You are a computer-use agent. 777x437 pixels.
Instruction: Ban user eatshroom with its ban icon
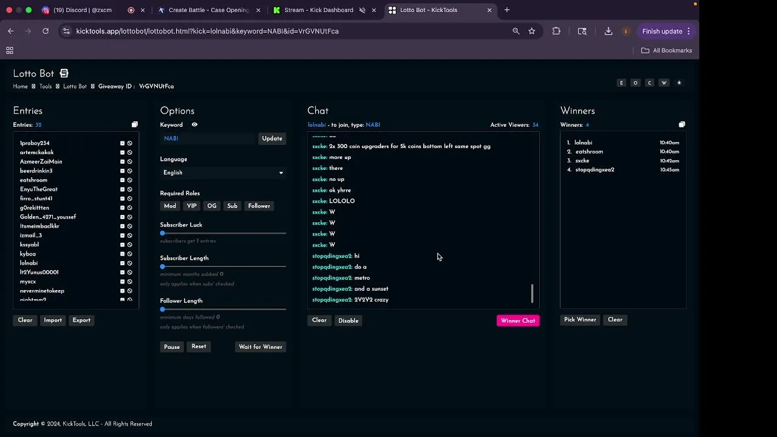point(129,180)
